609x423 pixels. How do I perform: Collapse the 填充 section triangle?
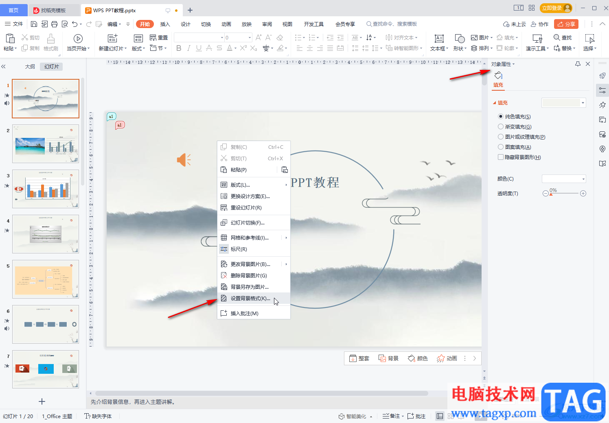(495, 103)
